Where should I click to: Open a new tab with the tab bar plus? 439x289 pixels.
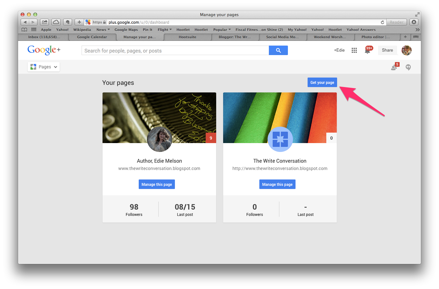405,37
